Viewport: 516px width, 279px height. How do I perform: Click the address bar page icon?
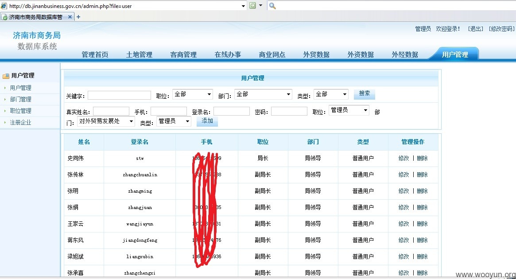point(4,6)
